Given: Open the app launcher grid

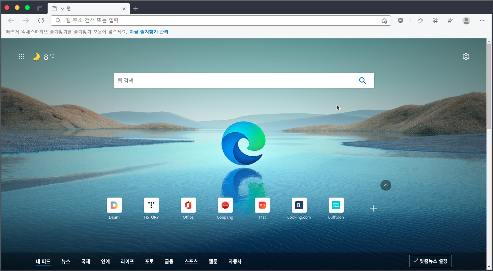Looking at the screenshot, I should pos(22,57).
